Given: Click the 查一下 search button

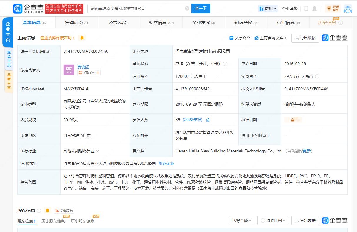Looking at the screenshot, I should pyautogui.click(x=201, y=9).
